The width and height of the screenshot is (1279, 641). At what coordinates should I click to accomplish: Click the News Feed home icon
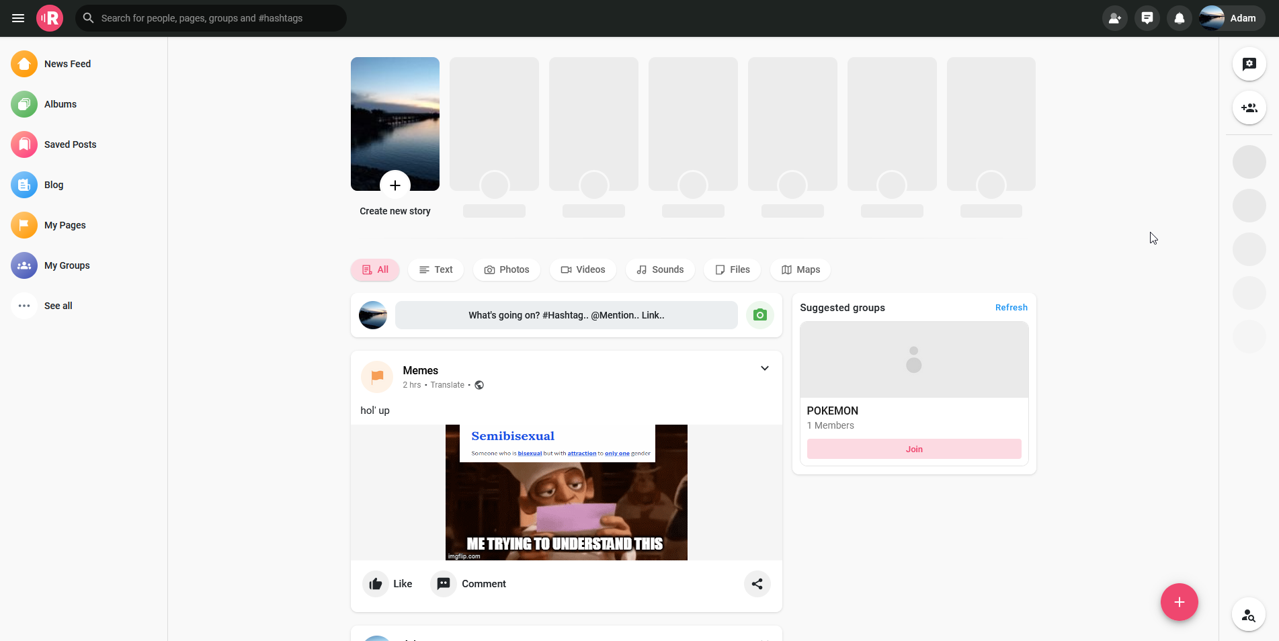[x=24, y=64]
